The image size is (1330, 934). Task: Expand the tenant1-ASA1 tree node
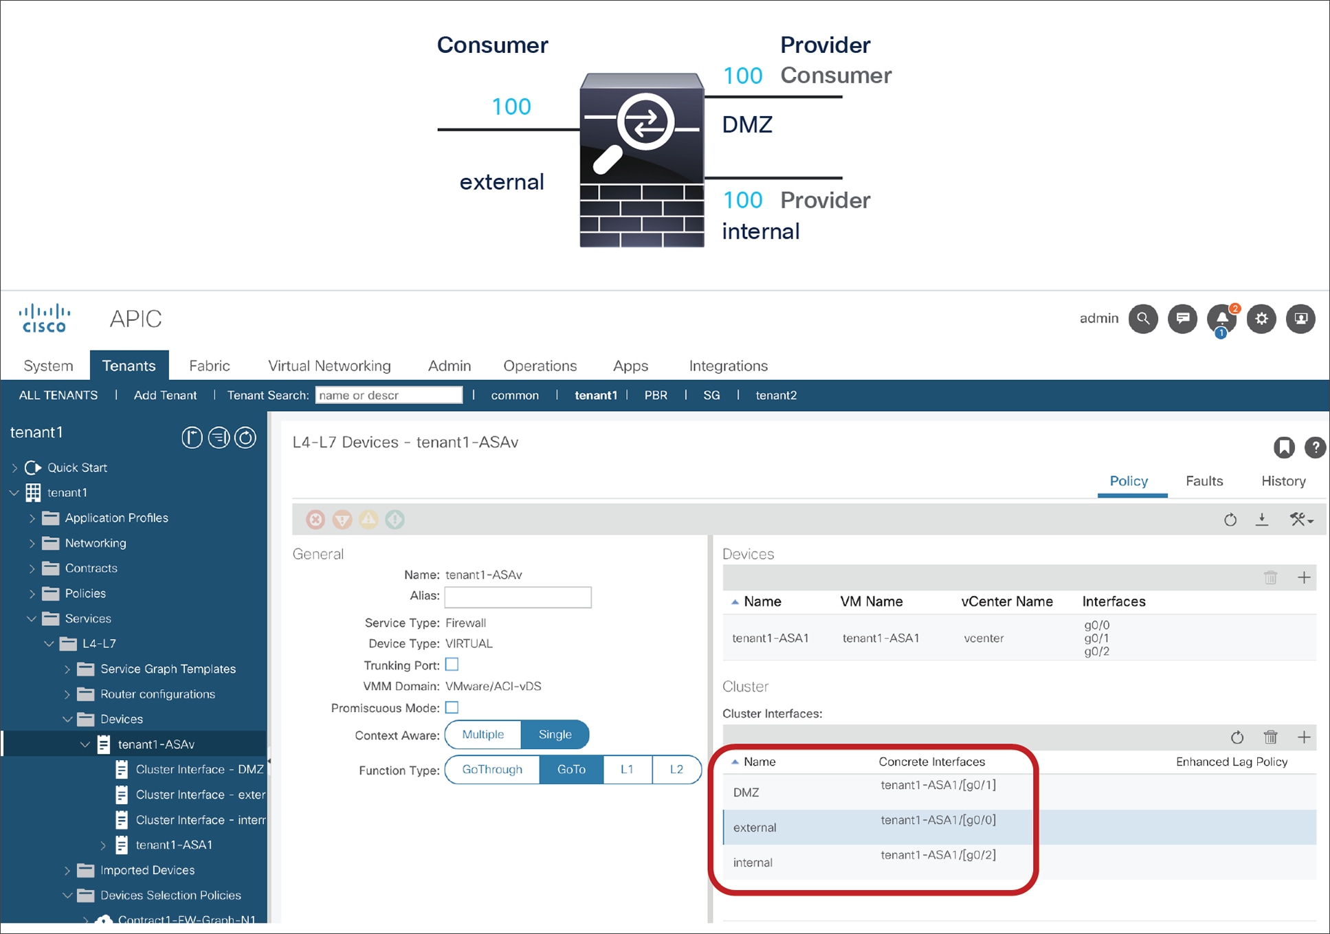103,845
